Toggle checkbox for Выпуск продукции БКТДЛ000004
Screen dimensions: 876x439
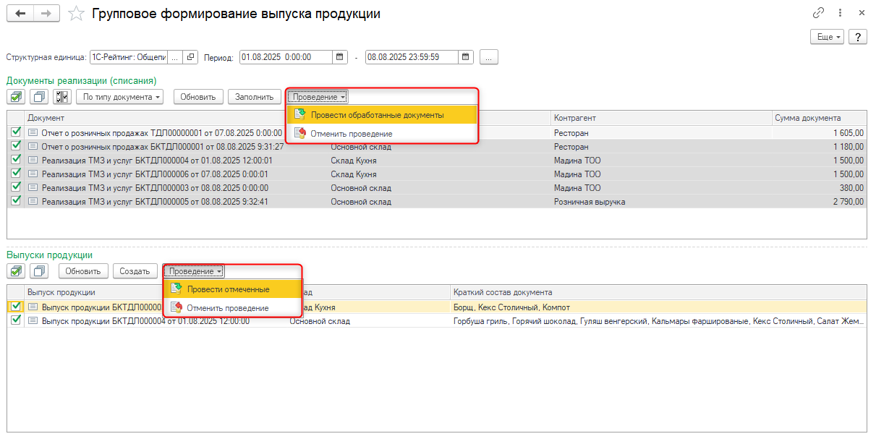(16, 320)
